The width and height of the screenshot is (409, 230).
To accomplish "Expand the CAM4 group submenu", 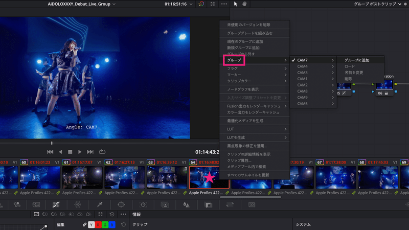I will point(313,66).
